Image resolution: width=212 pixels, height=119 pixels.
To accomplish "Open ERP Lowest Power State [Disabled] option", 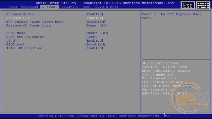I will point(95,22).
